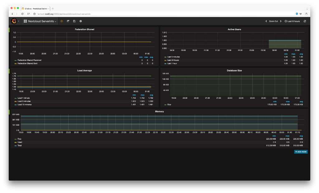The height and width of the screenshot is (193, 319).
Task: Click the Zoom Out button
Action: click(x=273, y=21)
